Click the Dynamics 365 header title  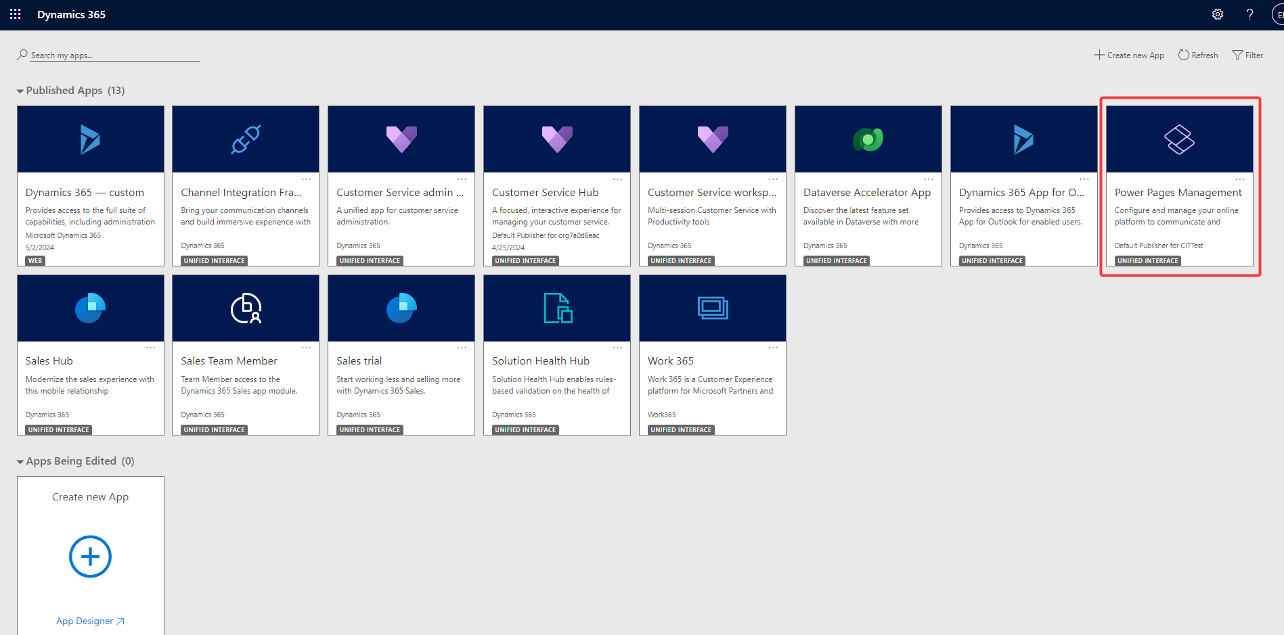pos(71,14)
